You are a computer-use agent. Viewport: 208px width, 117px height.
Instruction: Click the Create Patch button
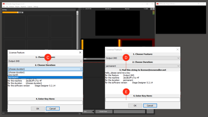(x=103, y=111)
